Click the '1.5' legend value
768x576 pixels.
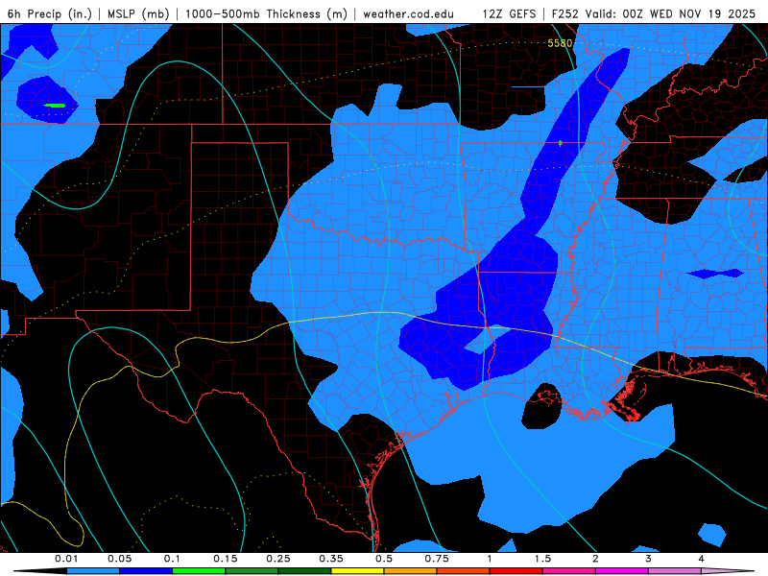(542, 559)
